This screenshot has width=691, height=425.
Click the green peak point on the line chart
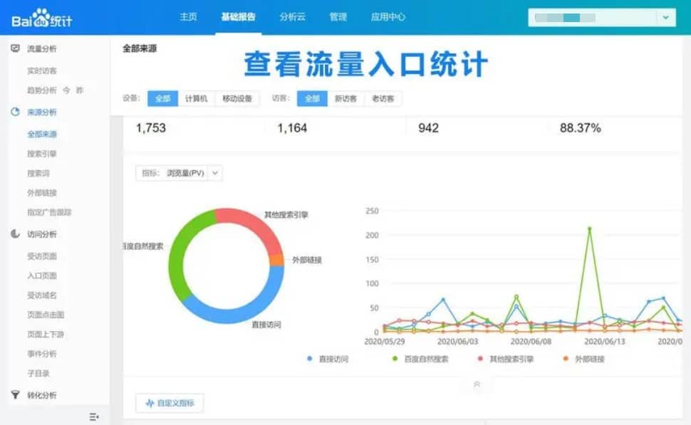pos(589,229)
